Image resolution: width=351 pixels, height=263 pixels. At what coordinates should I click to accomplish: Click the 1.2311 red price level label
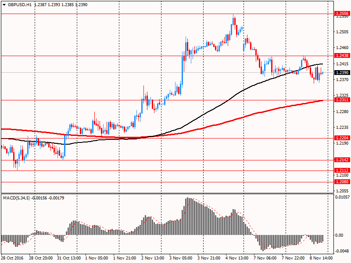pos(342,100)
